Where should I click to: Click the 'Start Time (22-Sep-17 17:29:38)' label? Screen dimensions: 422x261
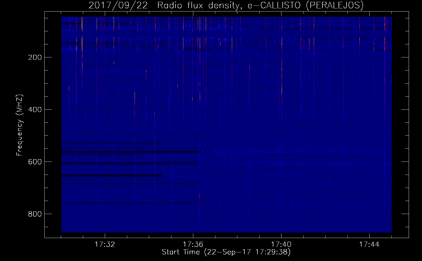pyautogui.click(x=226, y=252)
